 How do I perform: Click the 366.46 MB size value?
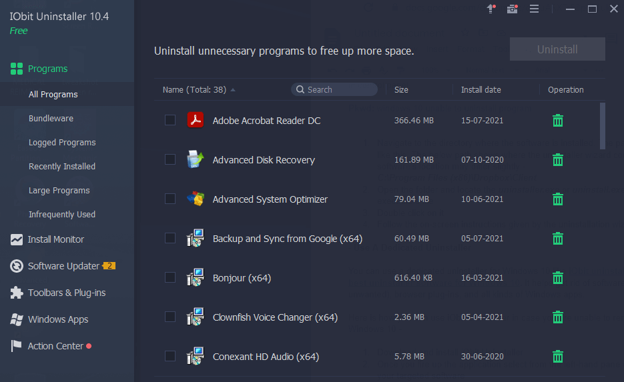pos(414,121)
